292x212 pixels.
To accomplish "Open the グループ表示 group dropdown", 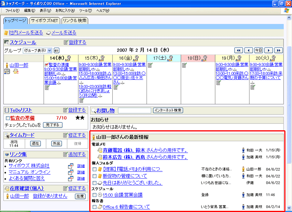I will coord(37,50).
